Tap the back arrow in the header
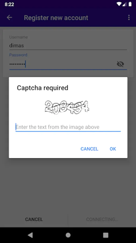 coord(9,18)
